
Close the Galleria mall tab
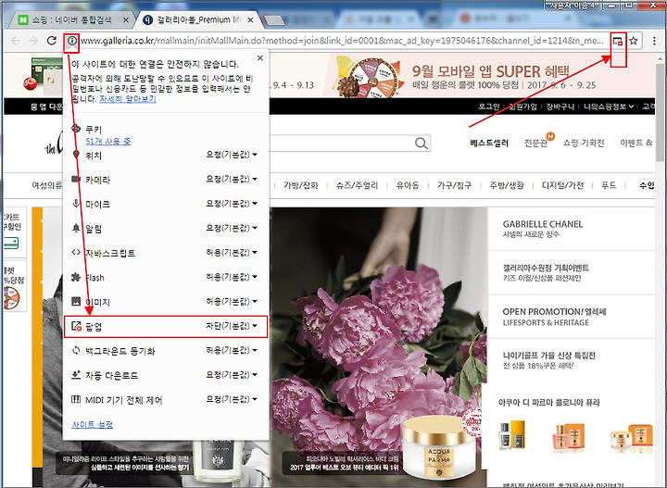250,20
